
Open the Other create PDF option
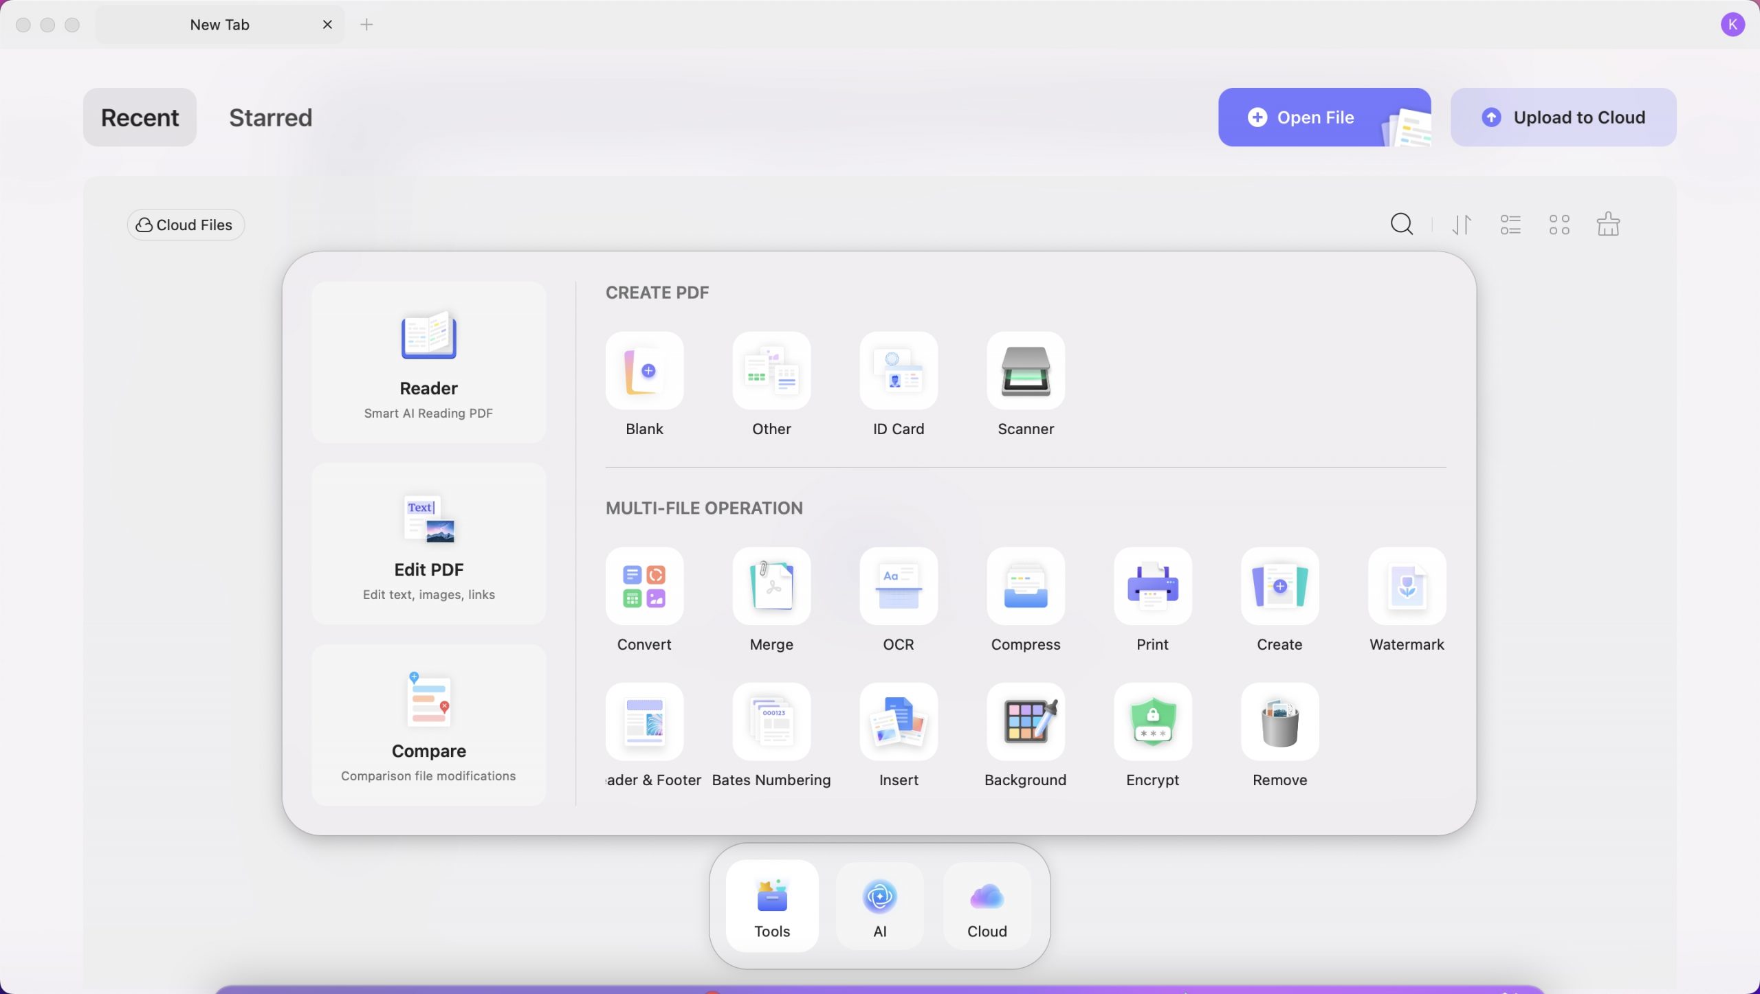coord(771,371)
